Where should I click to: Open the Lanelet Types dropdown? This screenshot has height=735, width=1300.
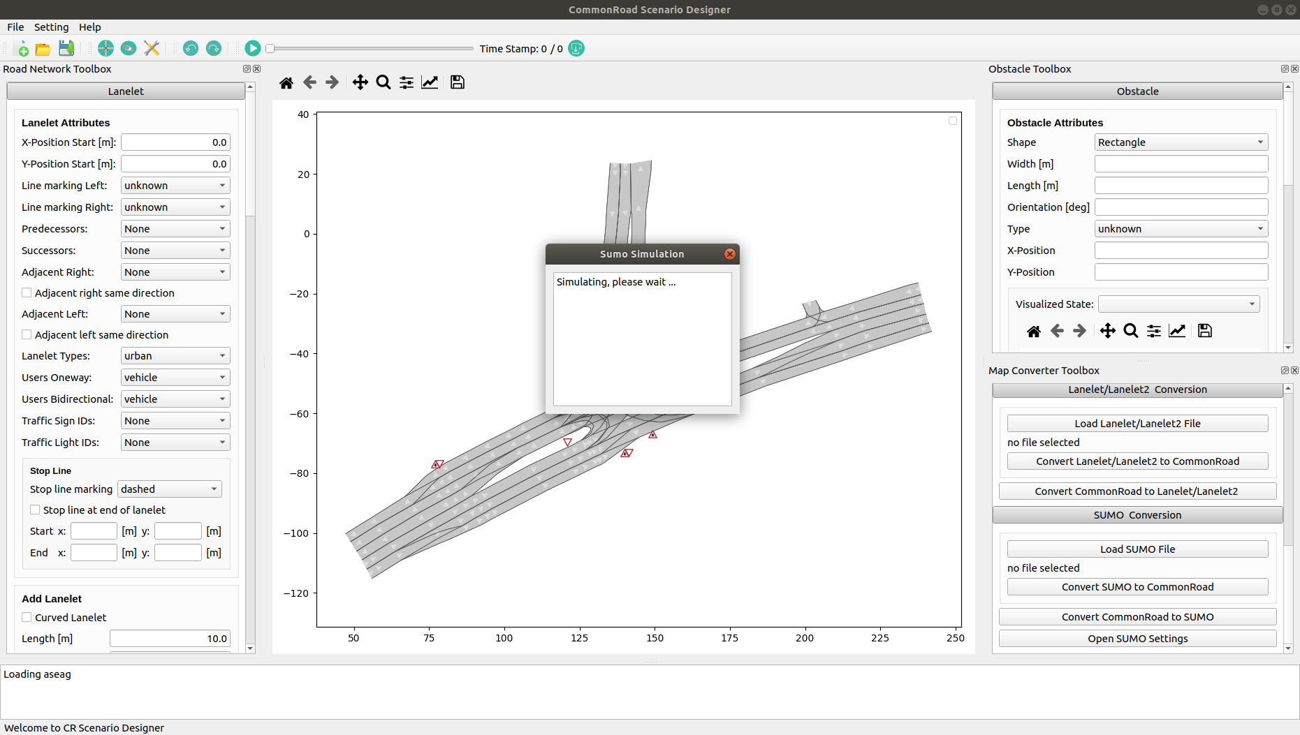point(175,356)
